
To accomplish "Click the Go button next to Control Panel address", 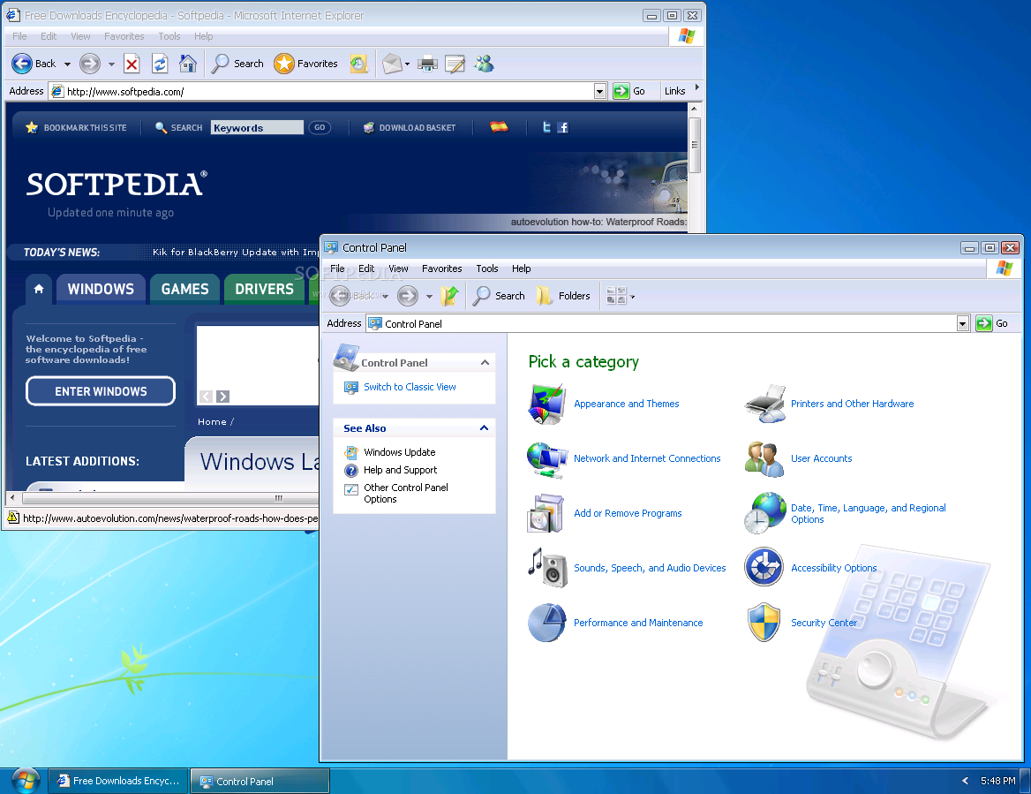I will point(992,323).
